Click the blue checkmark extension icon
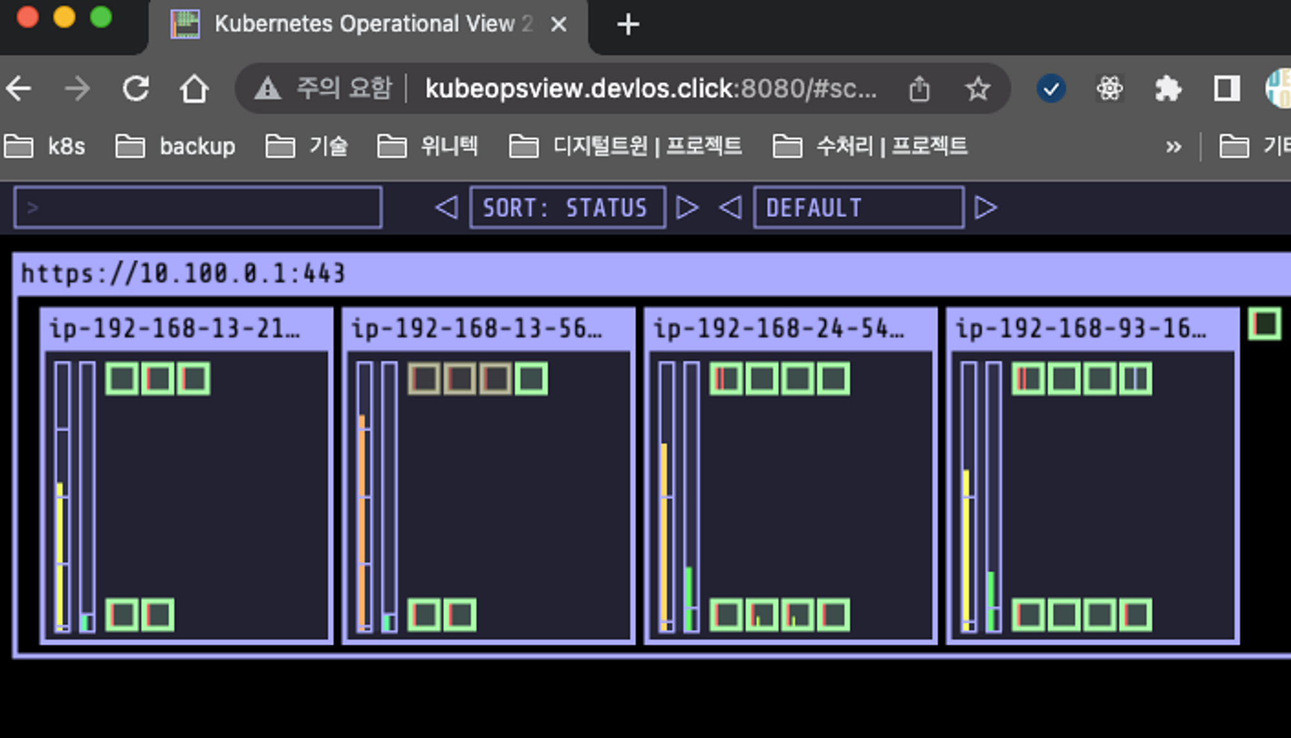Image resolution: width=1291 pixels, height=738 pixels. point(1051,88)
